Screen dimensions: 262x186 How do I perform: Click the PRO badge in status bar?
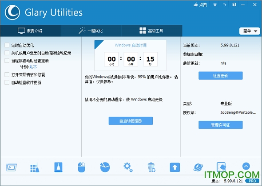(x=252, y=181)
